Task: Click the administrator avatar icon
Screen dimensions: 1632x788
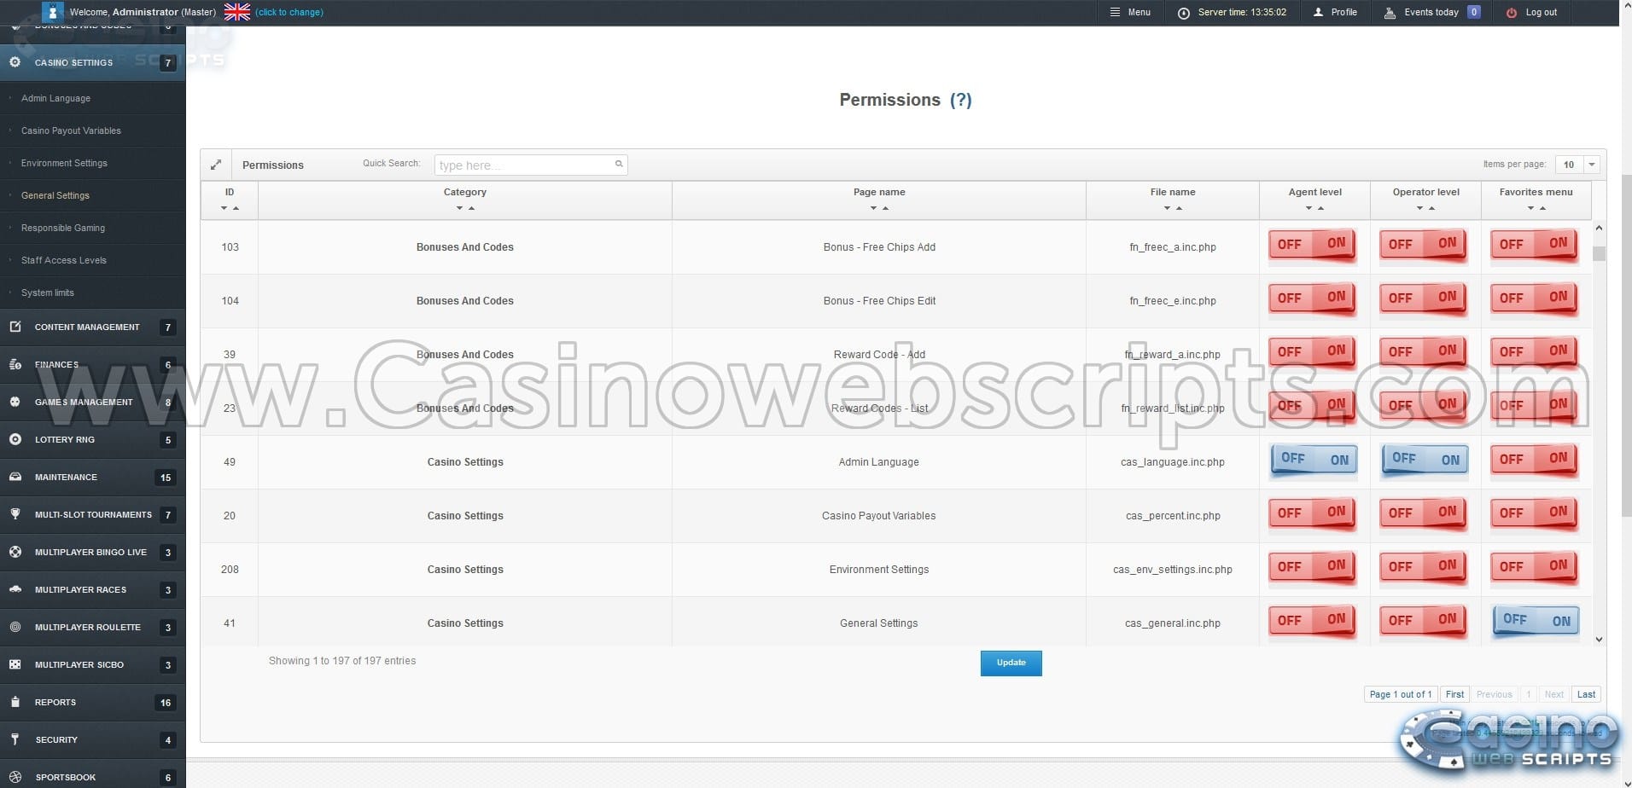Action: pos(52,12)
